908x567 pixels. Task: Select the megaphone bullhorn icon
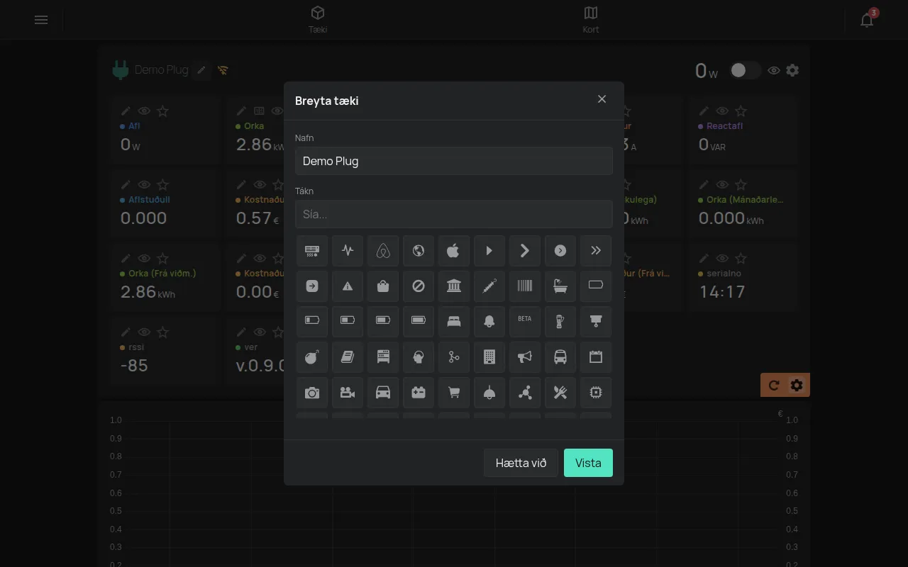(x=525, y=357)
